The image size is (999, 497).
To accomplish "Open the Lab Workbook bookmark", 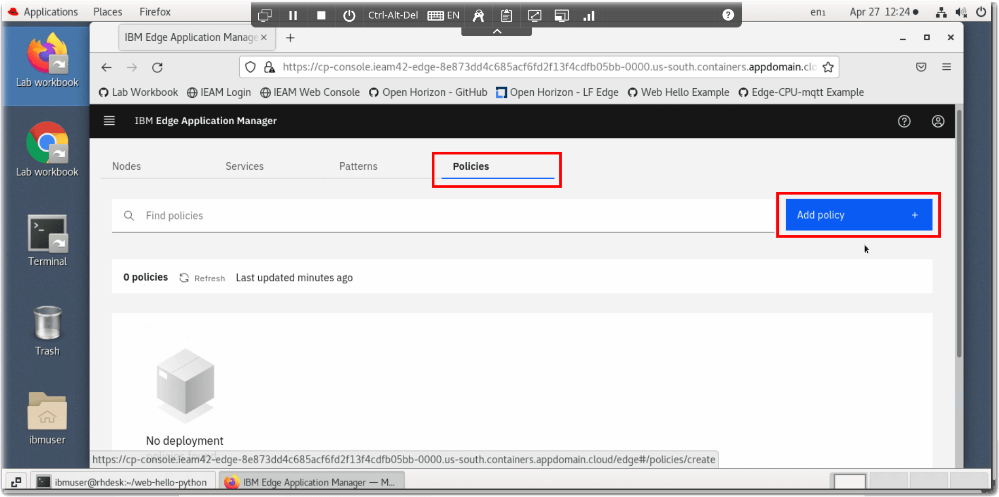I will point(139,93).
